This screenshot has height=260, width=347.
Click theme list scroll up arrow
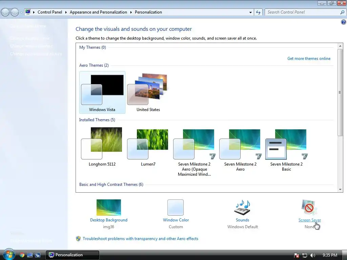click(340, 46)
